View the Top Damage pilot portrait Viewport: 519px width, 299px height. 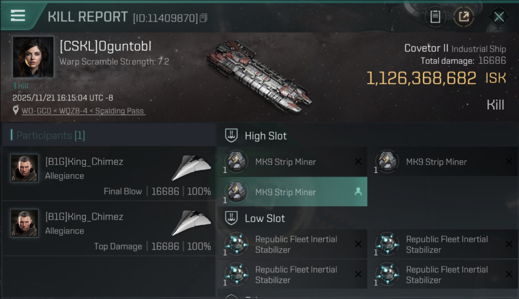click(x=25, y=223)
